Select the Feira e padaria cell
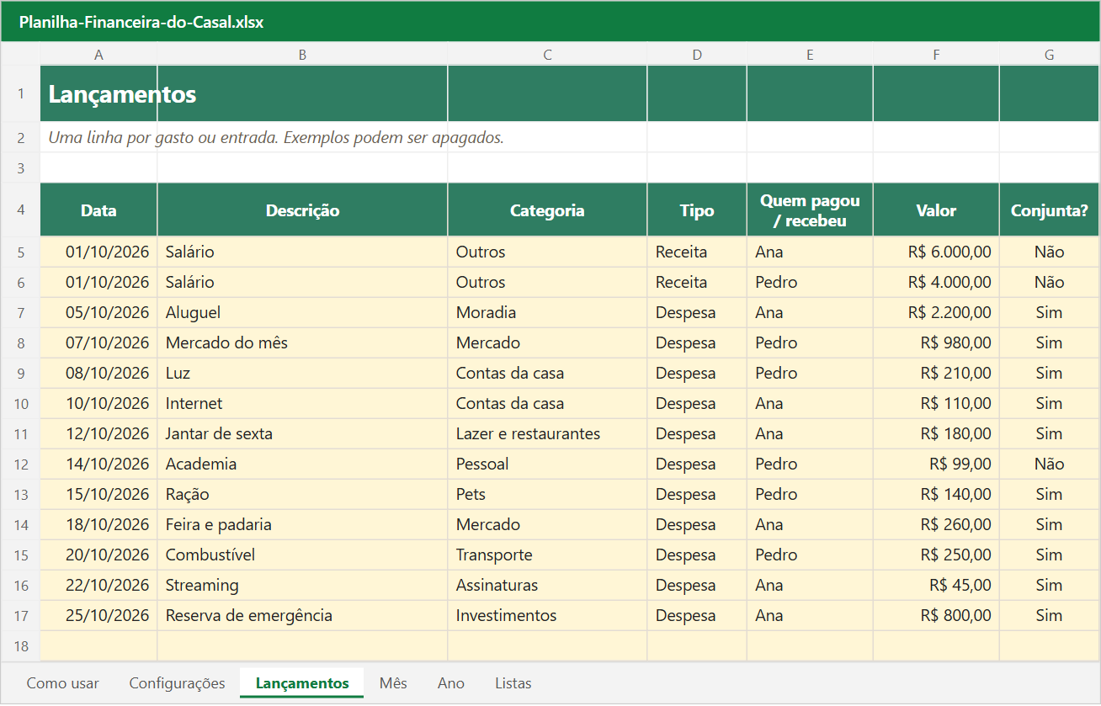Image resolution: width=1101 pixels, height=706 pixels. [302, 525]
